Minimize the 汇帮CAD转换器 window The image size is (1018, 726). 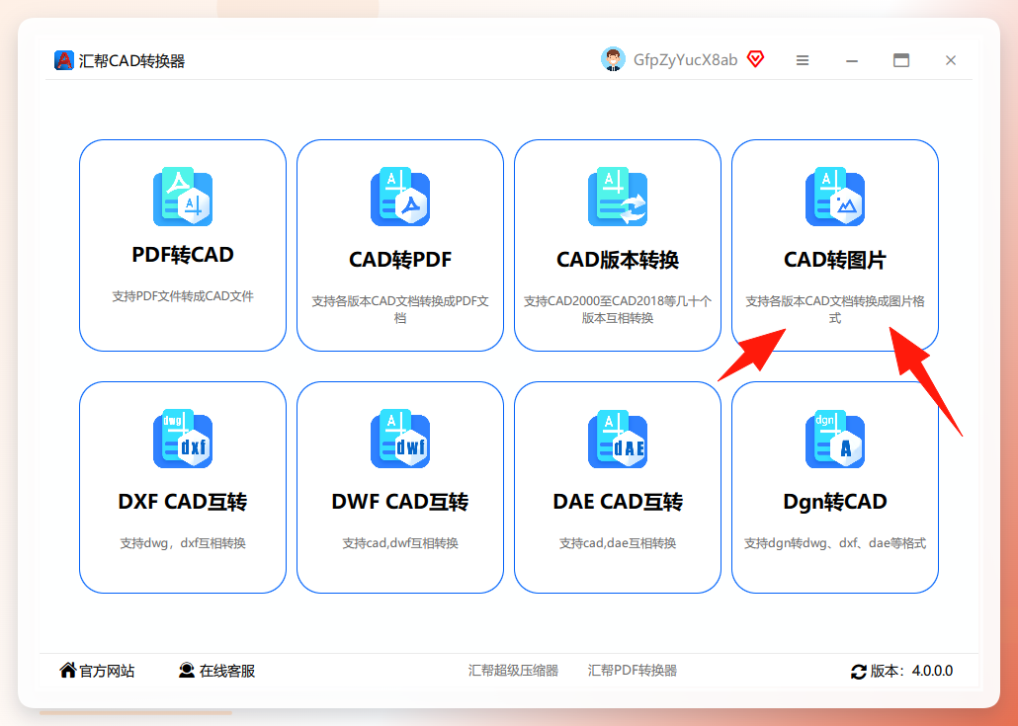pos(852,60)
